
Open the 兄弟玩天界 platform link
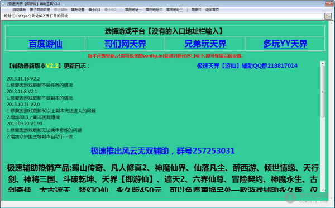(x=205, y=44)
